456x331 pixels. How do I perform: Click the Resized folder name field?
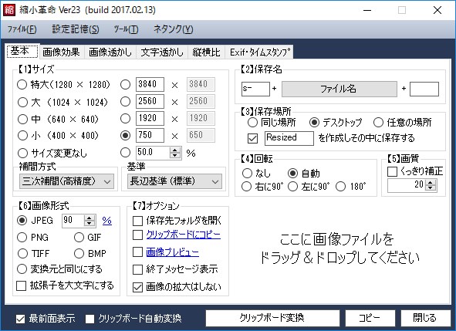click(289, 138)
